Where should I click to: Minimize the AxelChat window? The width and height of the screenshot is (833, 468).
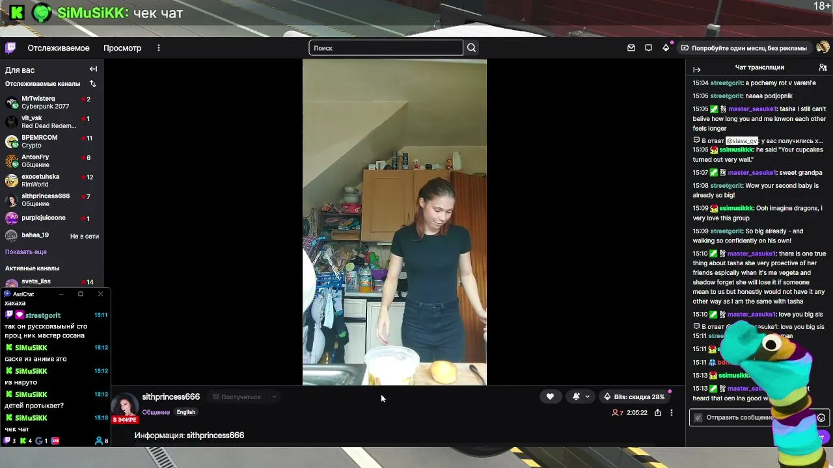(x=61, y=294)
